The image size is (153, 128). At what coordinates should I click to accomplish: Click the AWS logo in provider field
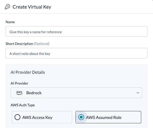[x=19, y=93]
